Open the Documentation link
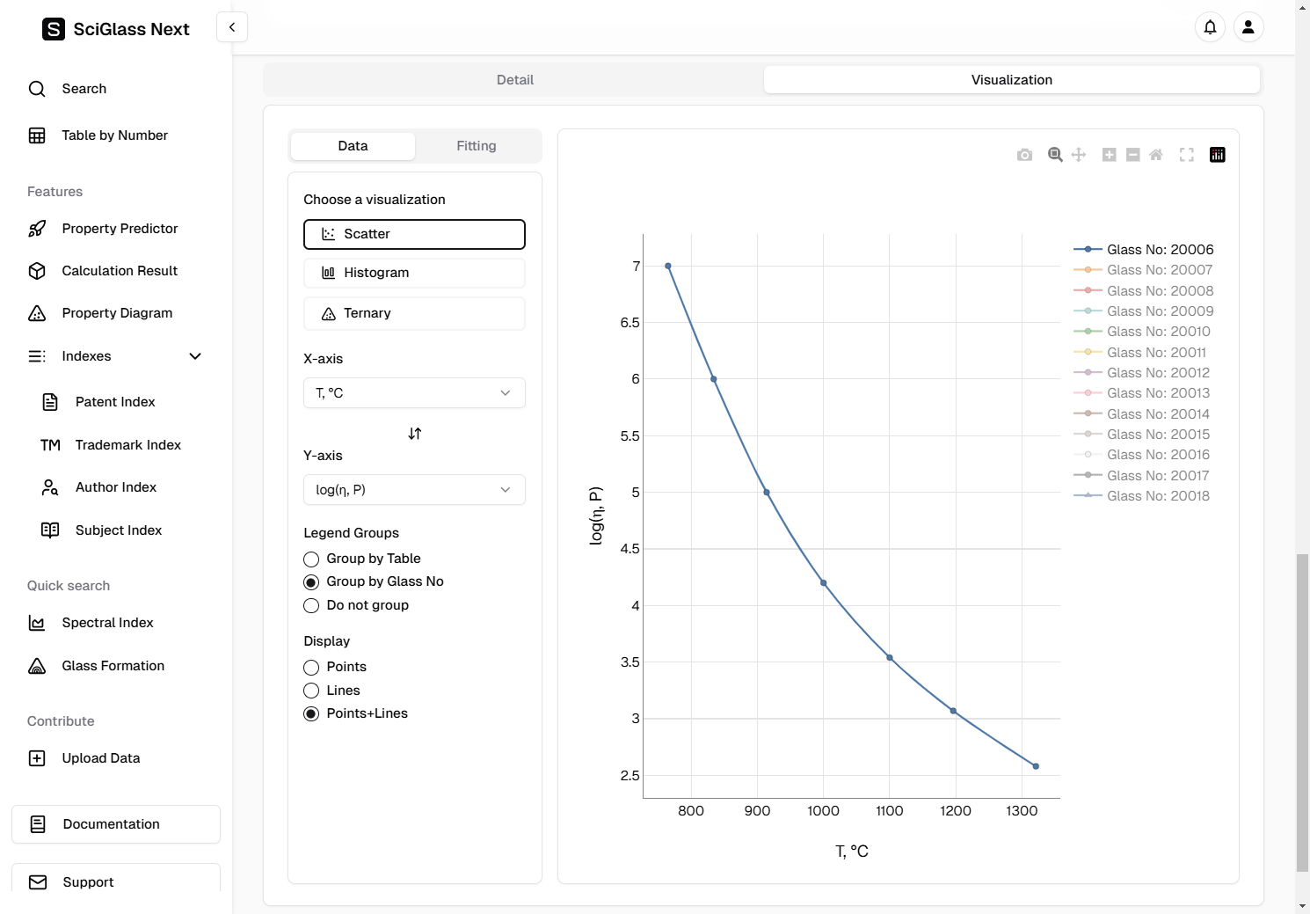This screenshot has width=1310, height=914. pyautogui.click(x=116, y=824)
